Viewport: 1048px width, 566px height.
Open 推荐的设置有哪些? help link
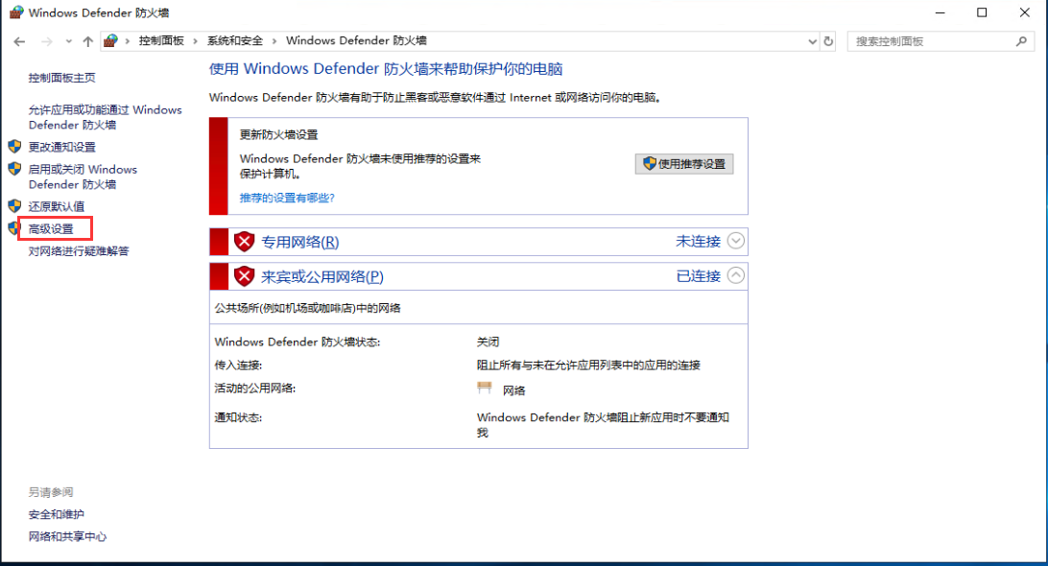tap(287, 198)
